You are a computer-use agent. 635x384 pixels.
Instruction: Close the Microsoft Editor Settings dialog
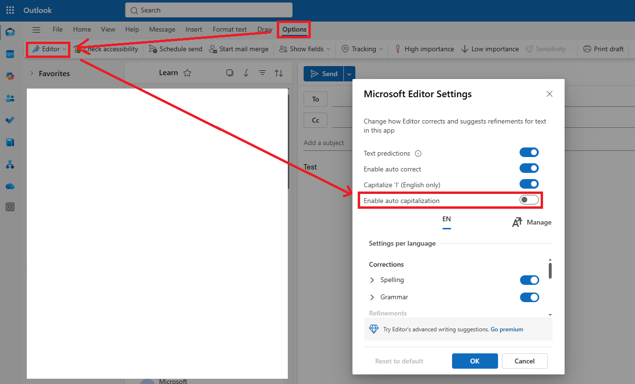(550, 94)
